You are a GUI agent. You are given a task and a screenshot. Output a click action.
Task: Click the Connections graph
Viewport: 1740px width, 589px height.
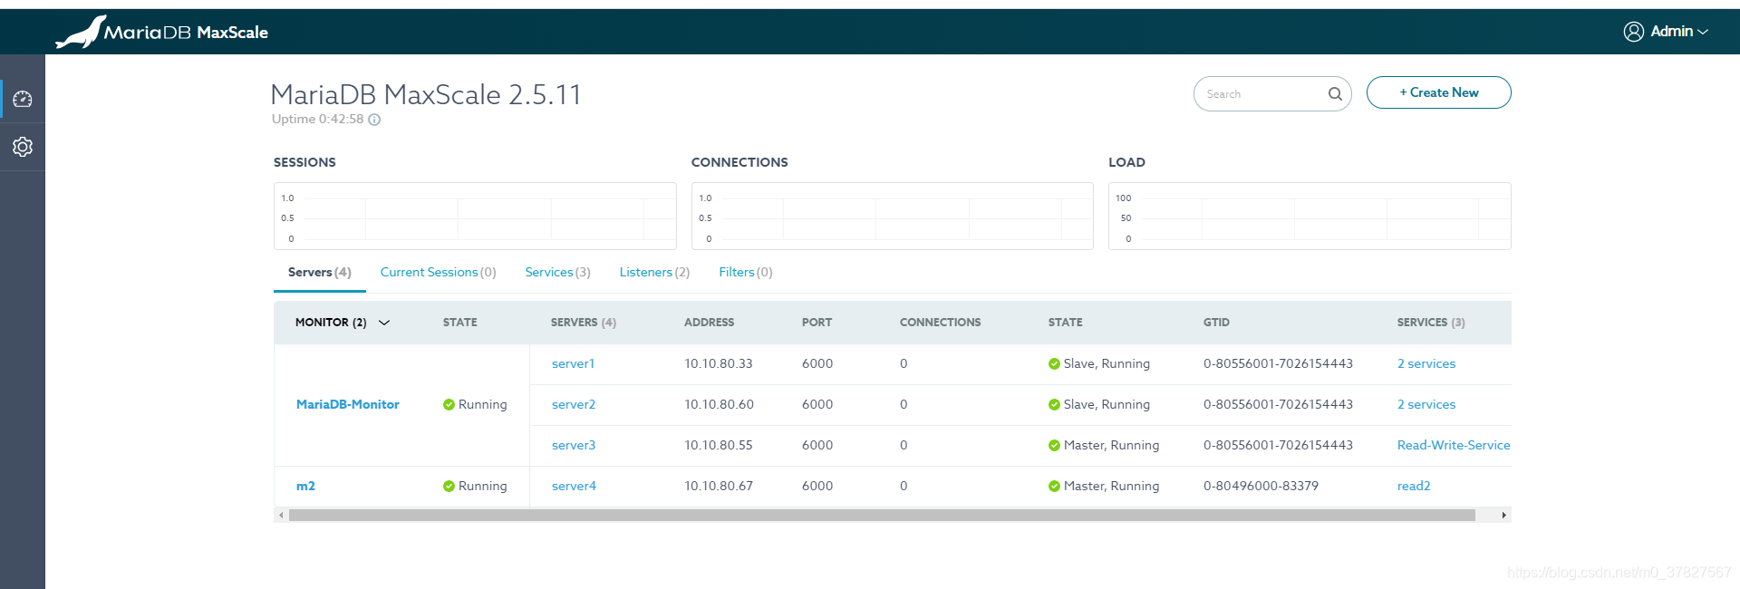pos(892,217)
